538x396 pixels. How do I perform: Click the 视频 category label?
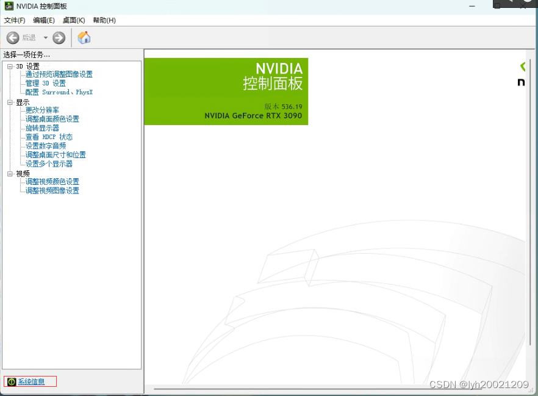click(23, 174)
